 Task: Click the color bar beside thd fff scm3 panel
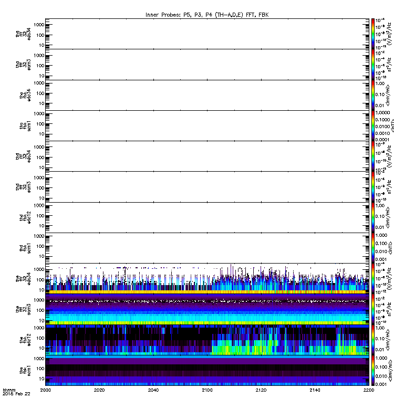pos(372,187)
